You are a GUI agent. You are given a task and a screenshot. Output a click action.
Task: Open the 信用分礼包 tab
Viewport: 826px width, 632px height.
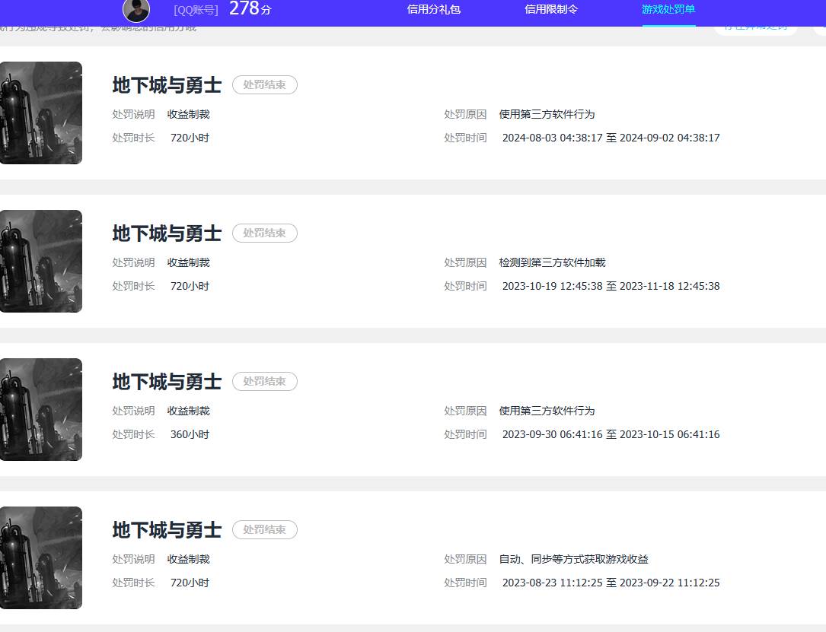coord(433,10)
